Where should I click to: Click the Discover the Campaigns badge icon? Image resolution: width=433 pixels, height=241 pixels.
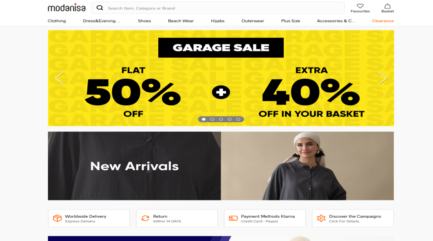(x=321, y=219)
